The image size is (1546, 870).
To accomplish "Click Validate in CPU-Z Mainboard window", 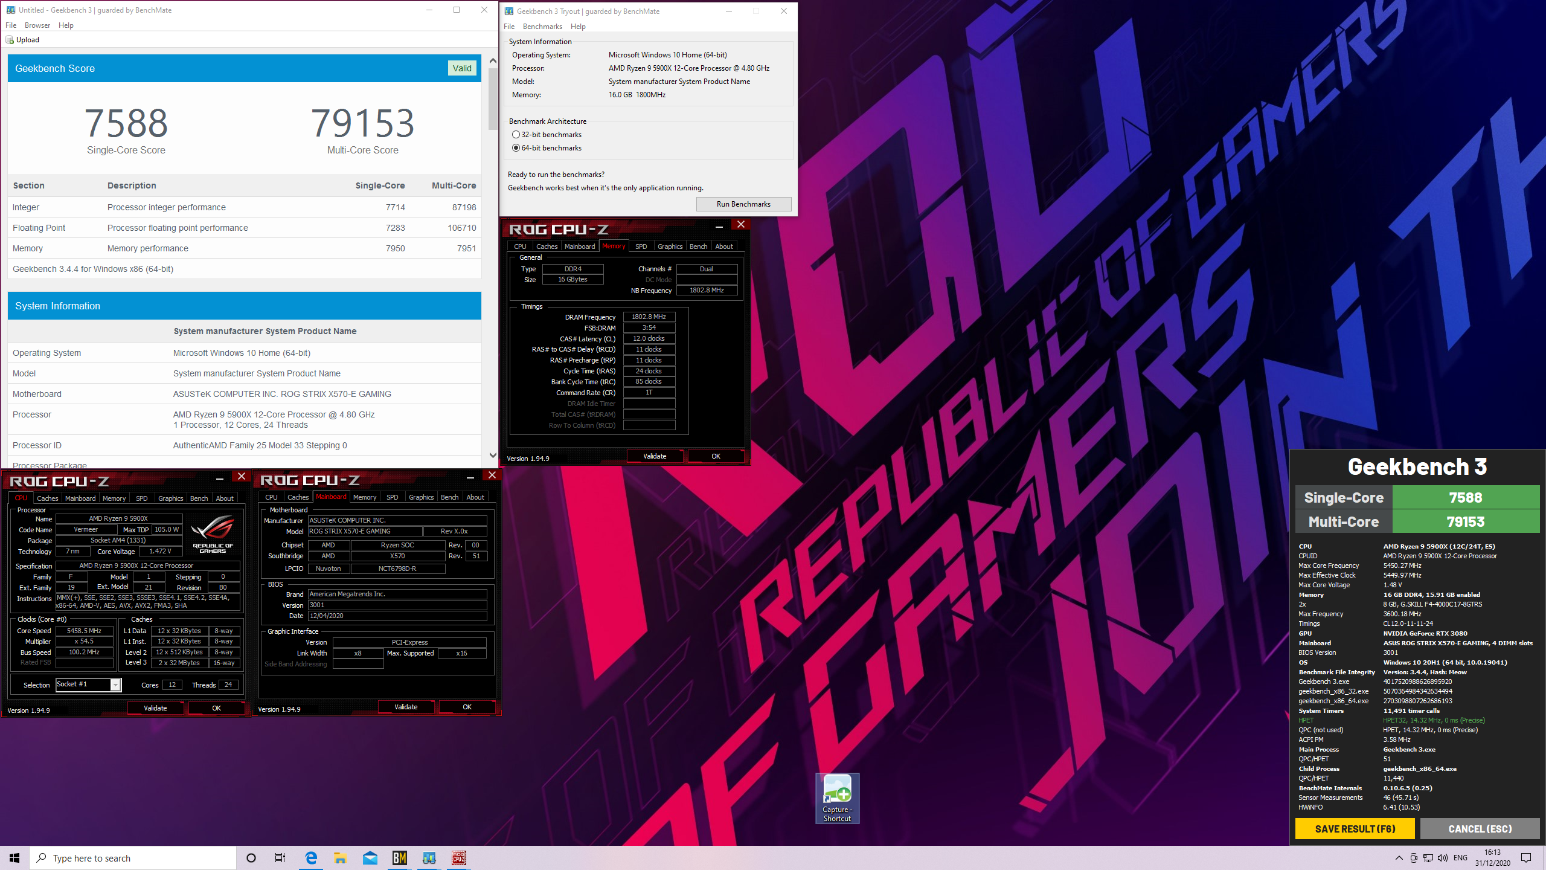I will coord(406,707).
